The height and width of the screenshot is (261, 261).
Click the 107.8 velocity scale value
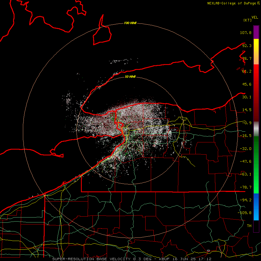246,32
